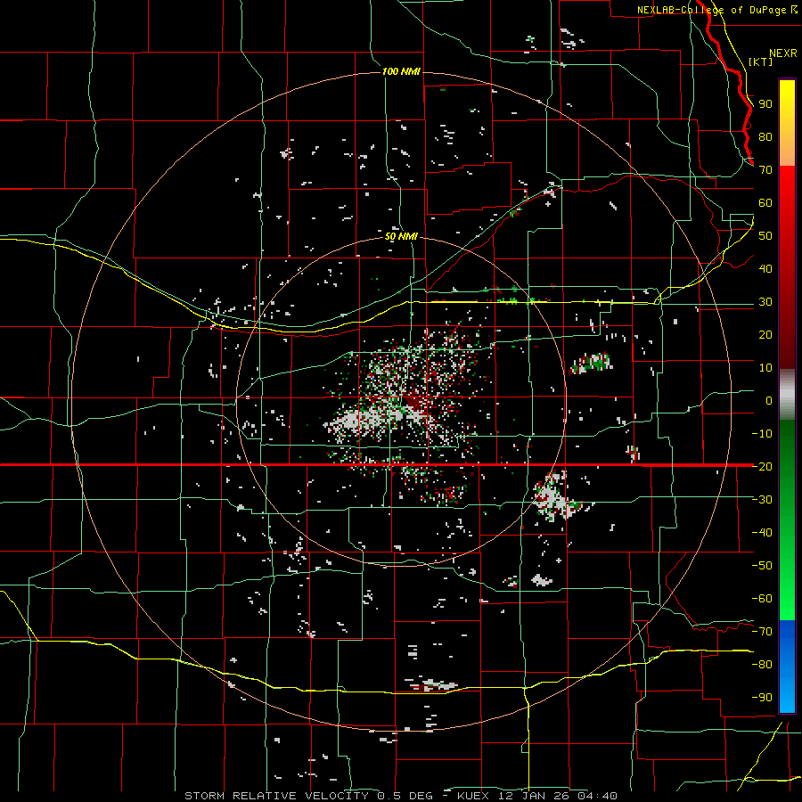Click the 80 value on velocity scale
The image size is (802, 802).
pyautogui.click(x=765, y=137)
